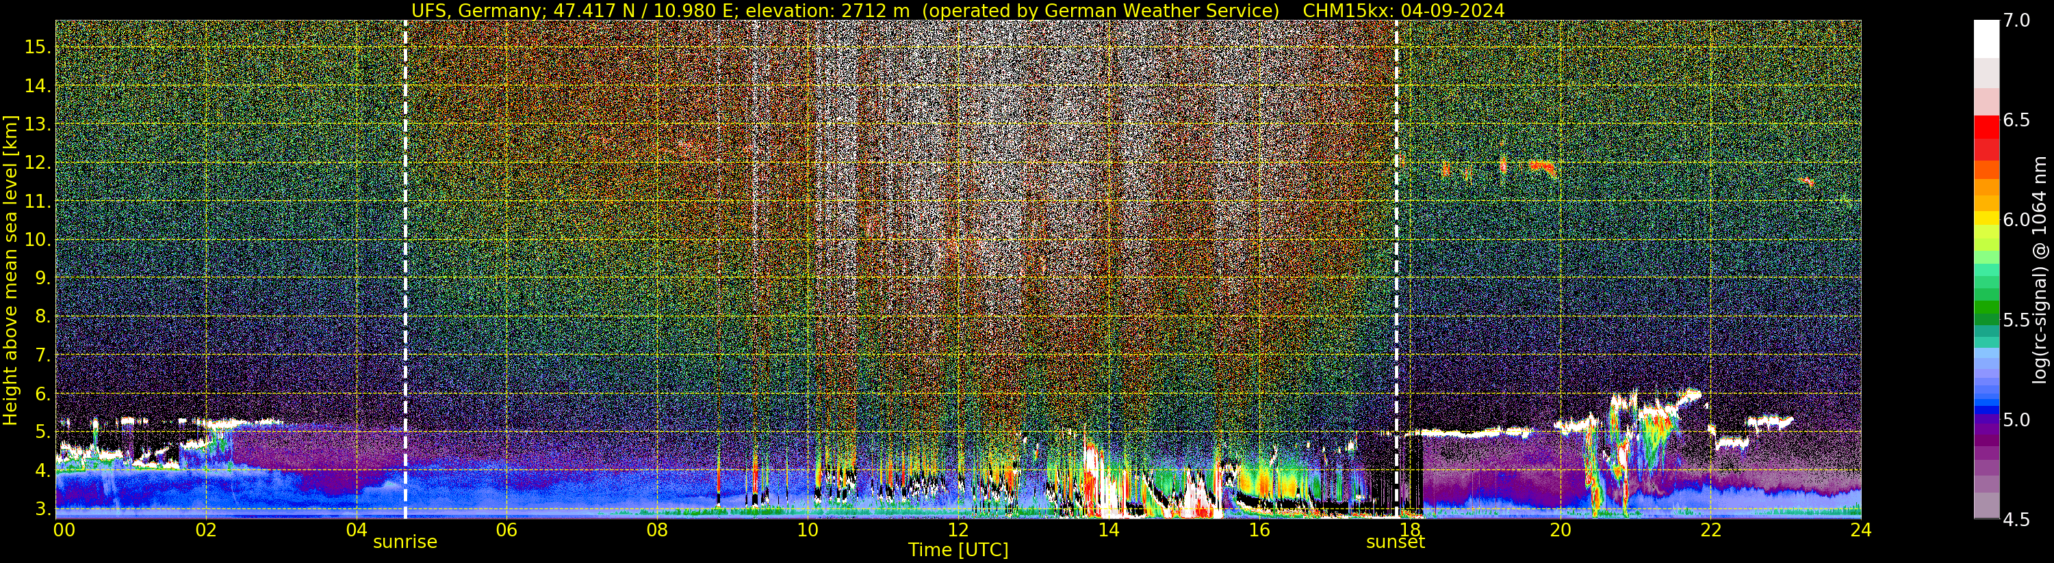Click the '04' time axis tick label
Screen dimensions: 2054x563
coord(357,530)
